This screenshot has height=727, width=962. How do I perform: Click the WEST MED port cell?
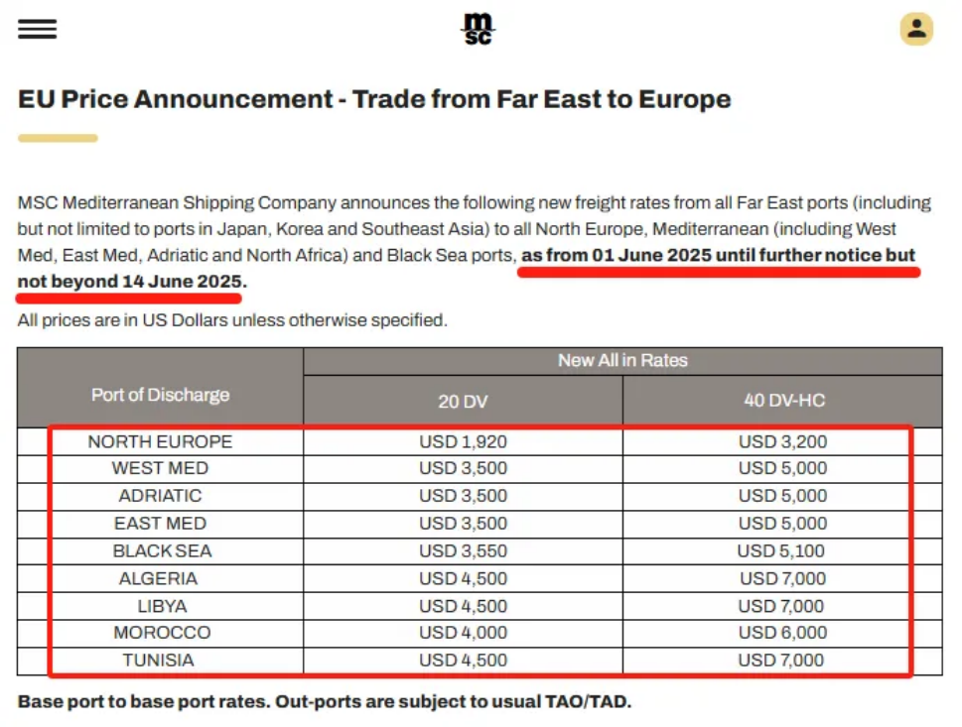pyautogui.click(x=160, y=468)
